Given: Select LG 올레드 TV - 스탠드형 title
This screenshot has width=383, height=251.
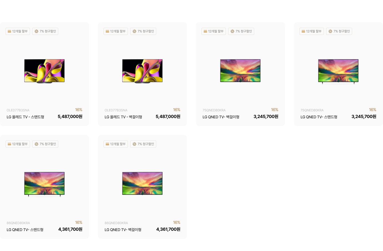Looking at the screenshot, I should click(x=26, y=117).
